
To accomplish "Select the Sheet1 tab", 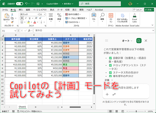I will (x=22, y=107).
